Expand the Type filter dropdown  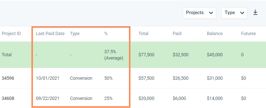(x=234, y=13)
